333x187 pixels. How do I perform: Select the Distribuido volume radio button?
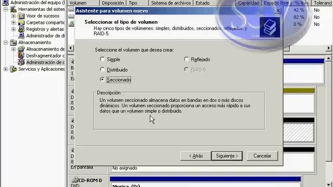(102, 70)
